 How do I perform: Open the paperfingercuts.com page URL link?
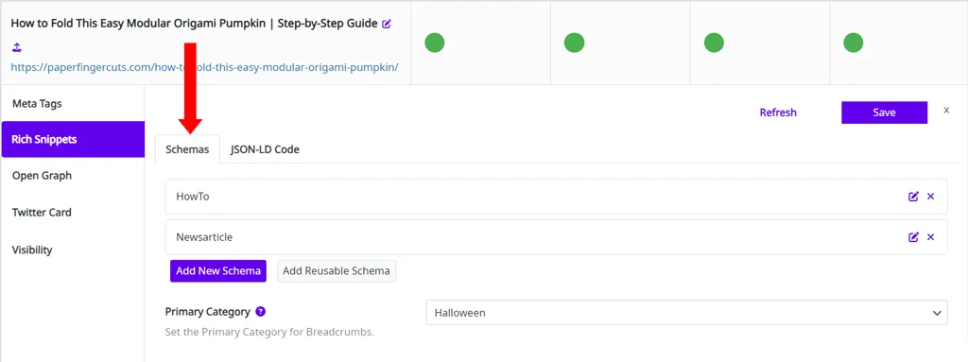point(204,67)
